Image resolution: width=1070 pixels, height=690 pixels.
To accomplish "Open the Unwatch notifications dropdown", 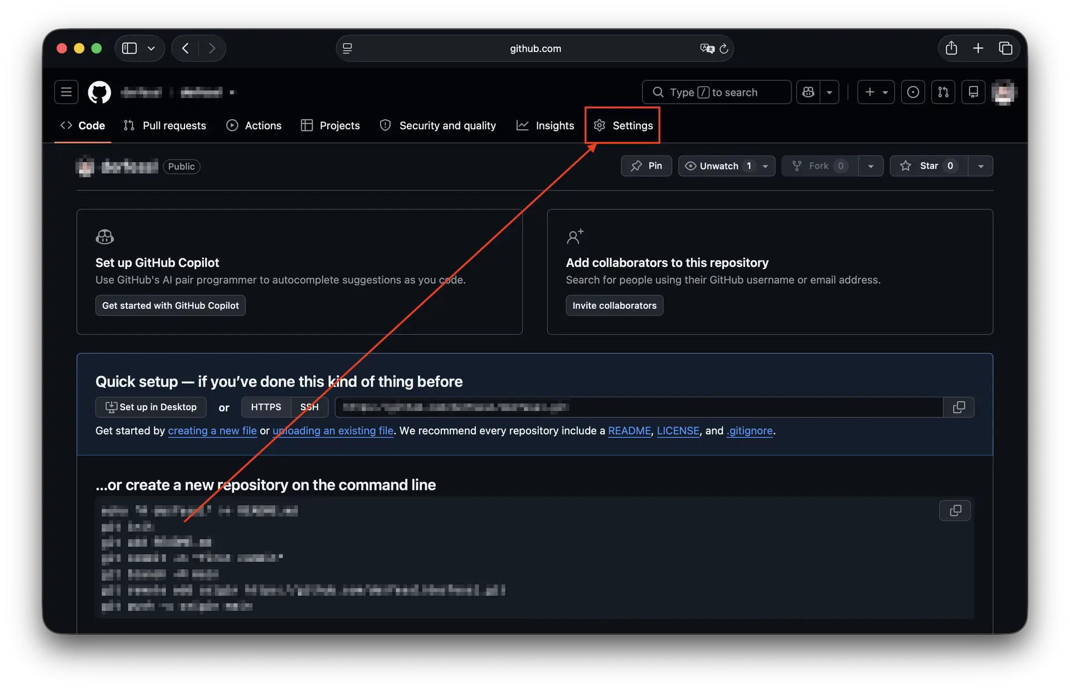I will [727, 166].
